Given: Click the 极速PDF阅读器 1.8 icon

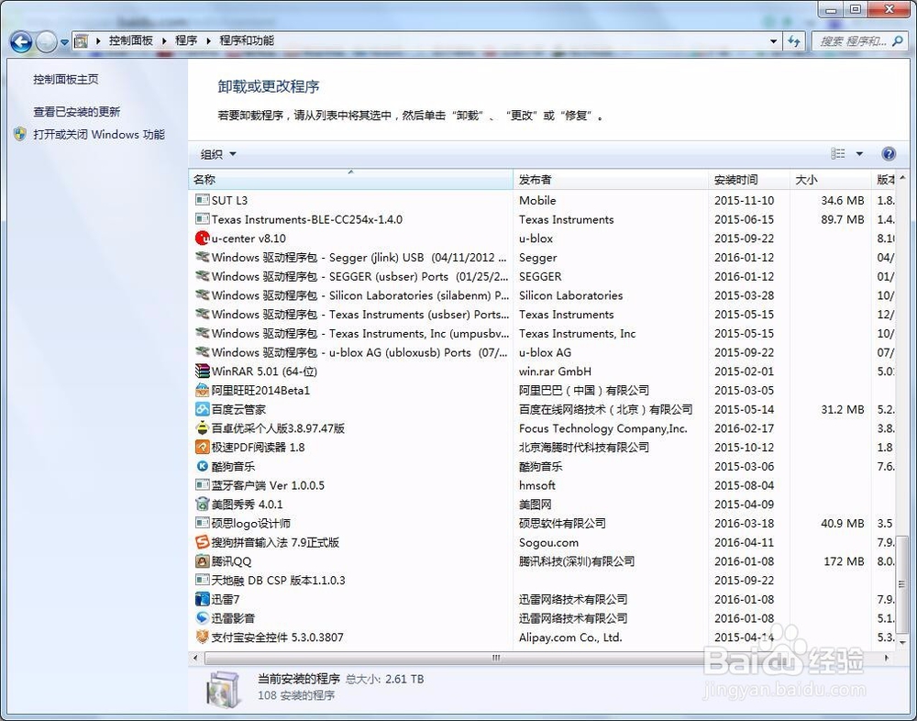Looking at the screenshot, I should [x=202, y=447].
